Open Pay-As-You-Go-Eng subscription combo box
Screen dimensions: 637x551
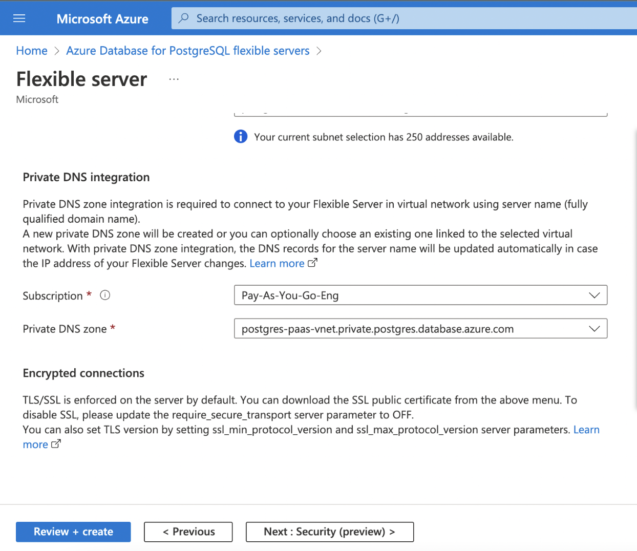coord(420,295)
